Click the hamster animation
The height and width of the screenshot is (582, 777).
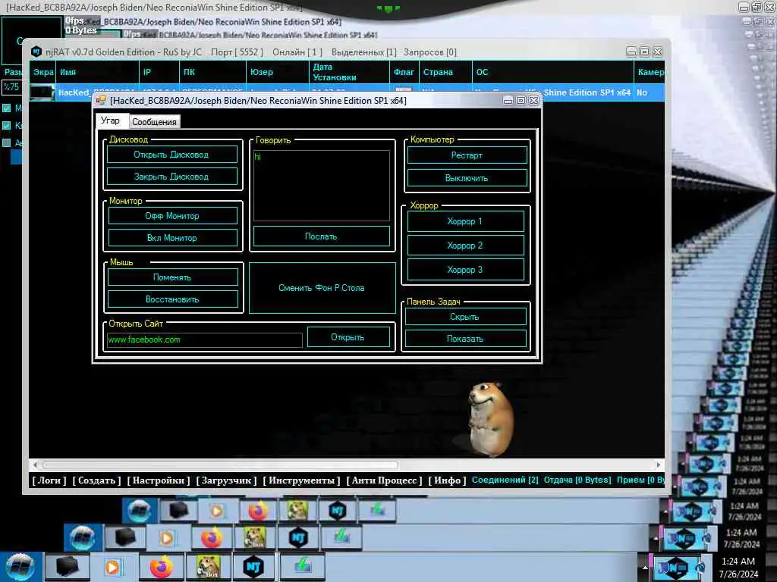click(489, 418)
